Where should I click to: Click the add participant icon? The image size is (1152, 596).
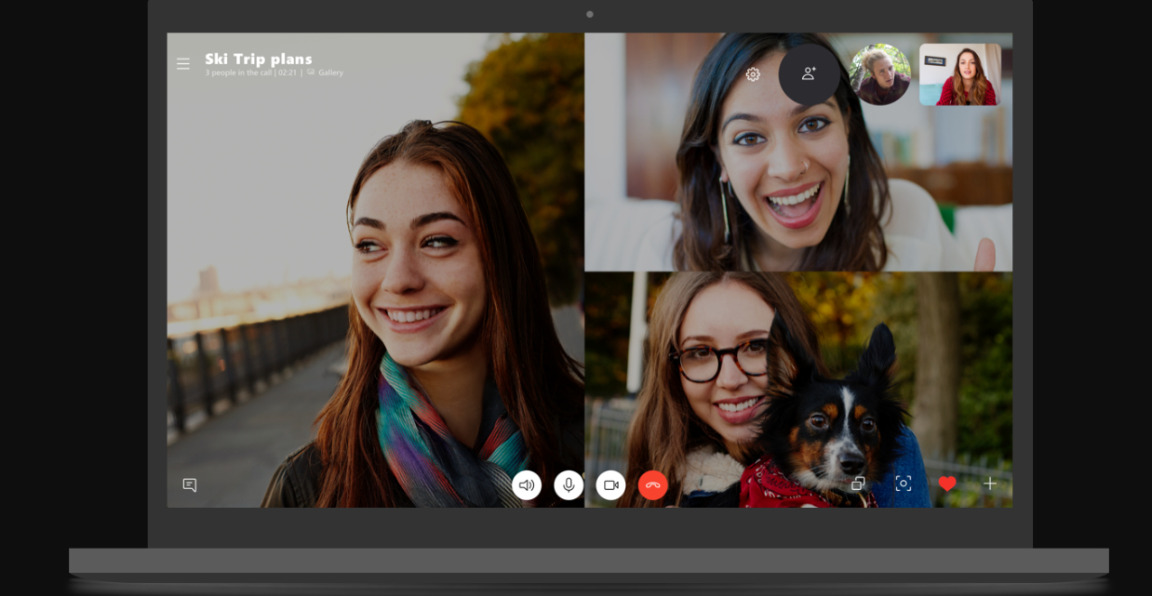[809, 73]
